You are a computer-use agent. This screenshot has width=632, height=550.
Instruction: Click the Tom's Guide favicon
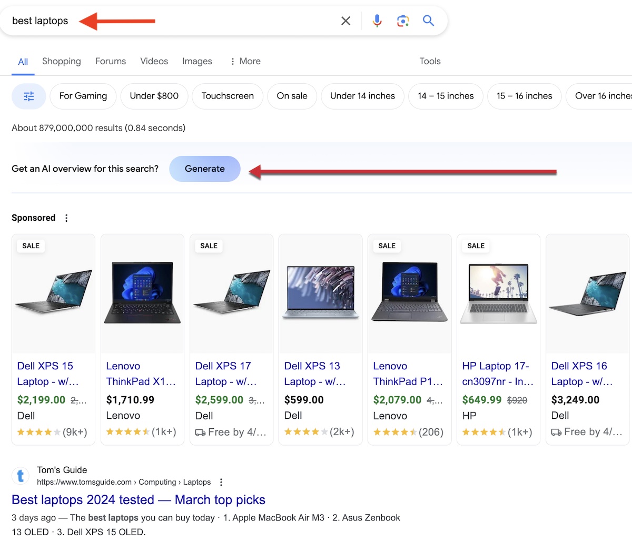21,476
